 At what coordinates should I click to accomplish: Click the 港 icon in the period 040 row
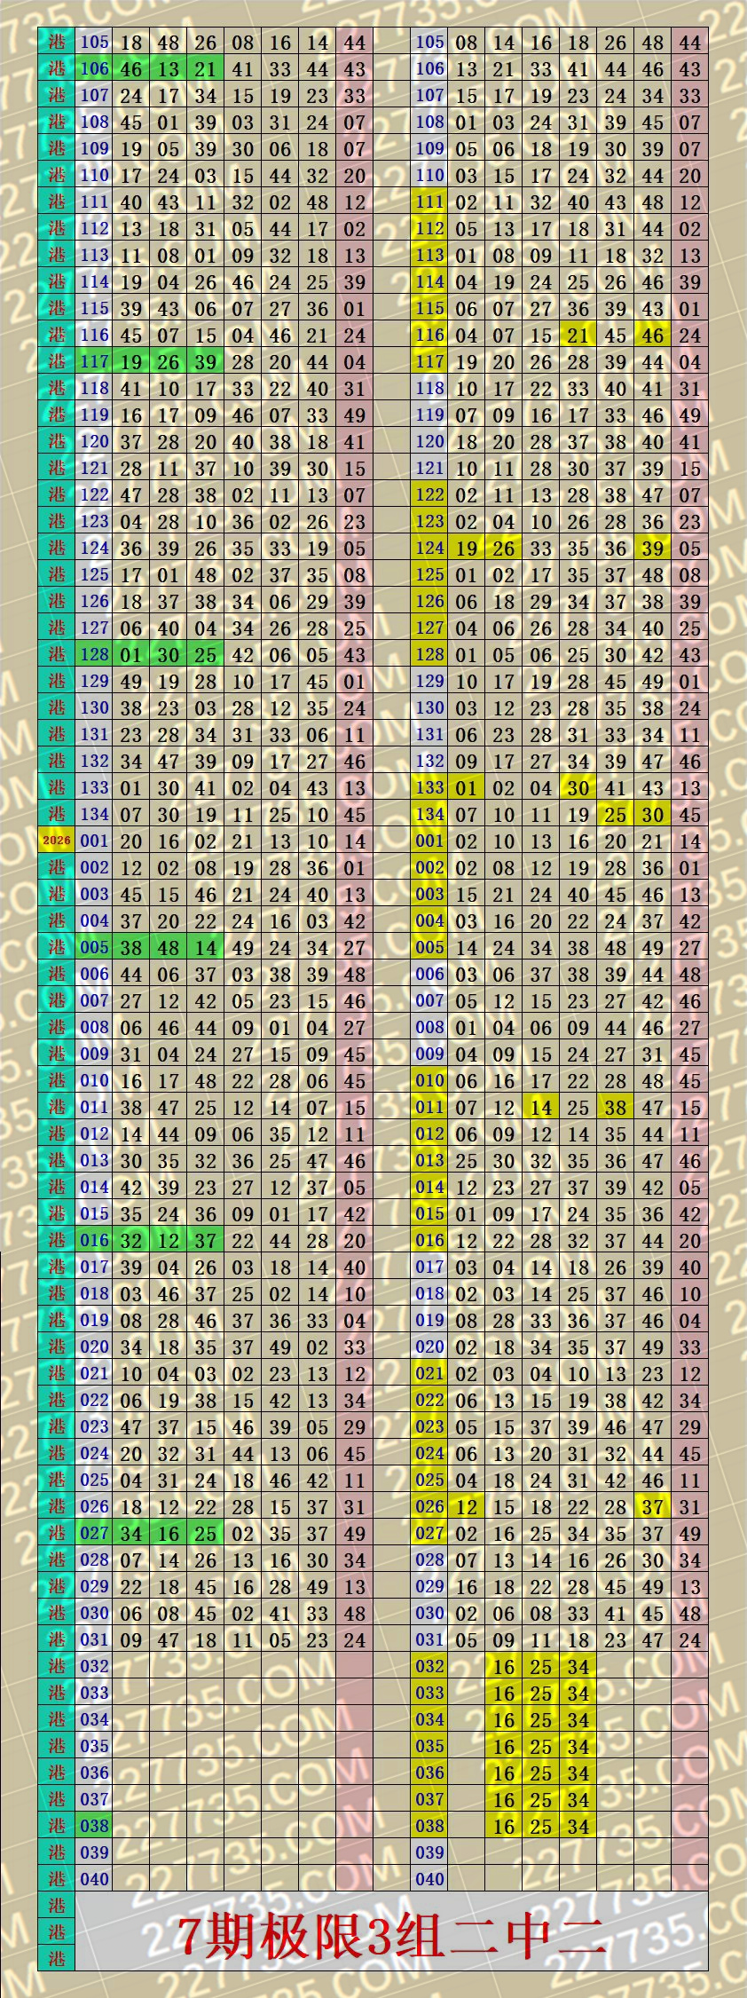[x=57, y=1879]
